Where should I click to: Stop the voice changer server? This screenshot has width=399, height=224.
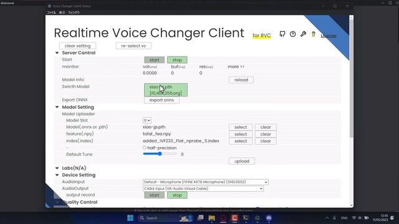(177, 60)
